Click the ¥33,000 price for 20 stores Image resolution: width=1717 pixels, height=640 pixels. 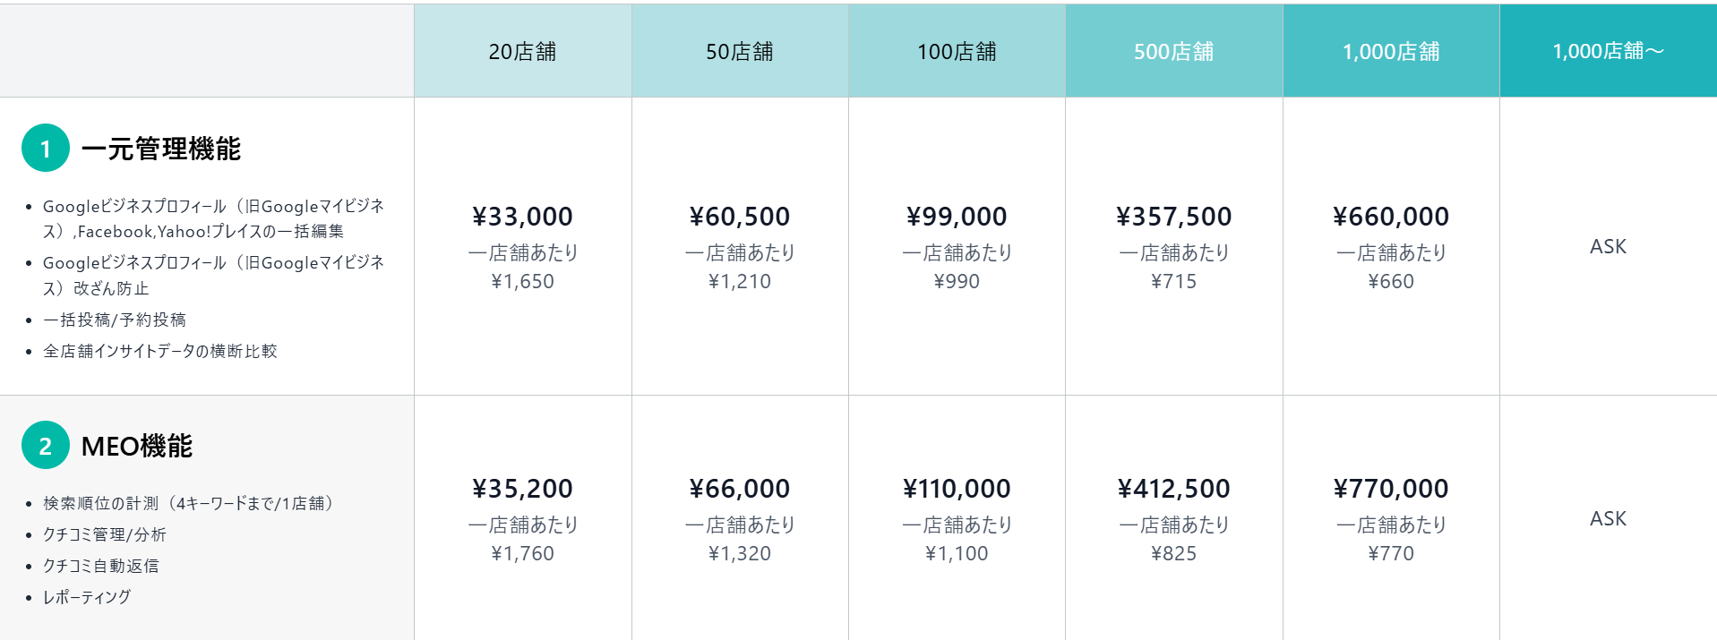point(522,217)
